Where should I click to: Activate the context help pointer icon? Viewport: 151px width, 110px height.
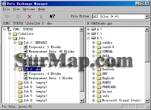(x=52, y=16)
